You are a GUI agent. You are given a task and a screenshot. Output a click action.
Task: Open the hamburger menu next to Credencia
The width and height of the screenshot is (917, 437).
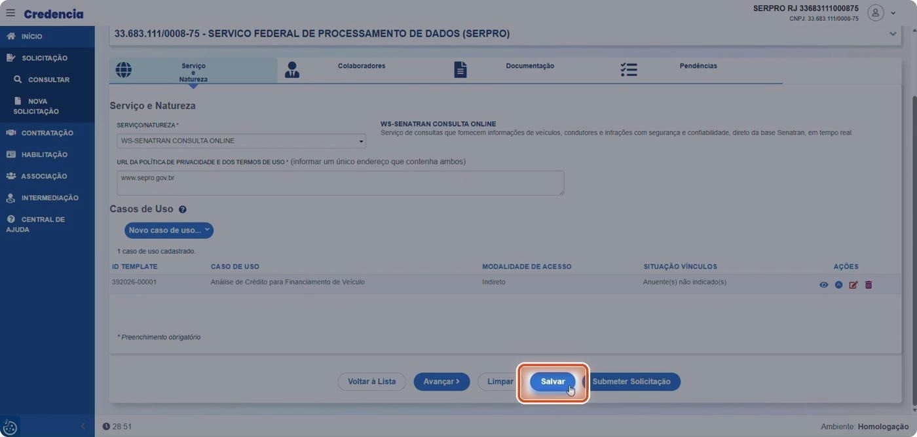point(10,13)
